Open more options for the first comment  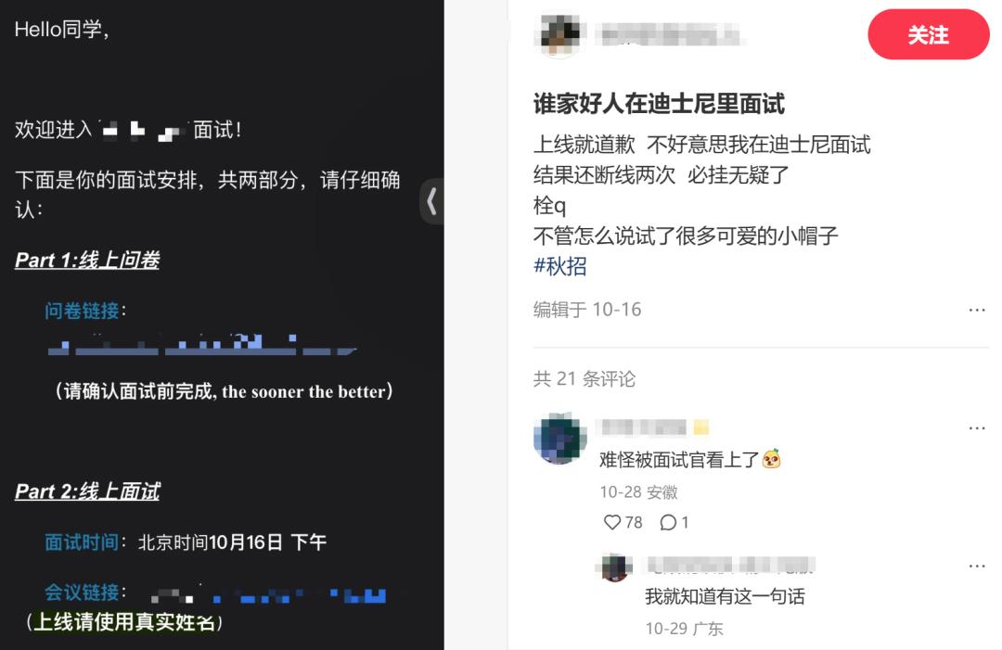[976, 427]
